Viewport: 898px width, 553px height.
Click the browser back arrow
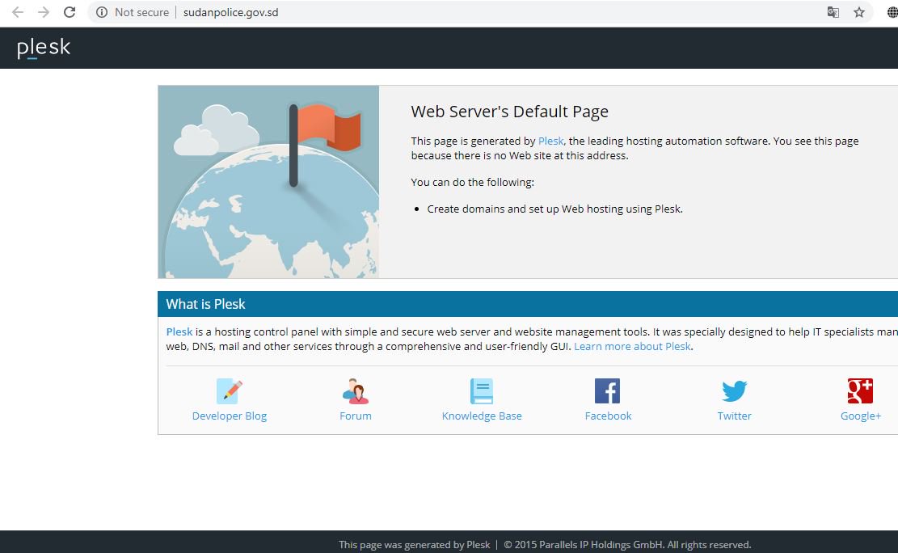point(18,12)
